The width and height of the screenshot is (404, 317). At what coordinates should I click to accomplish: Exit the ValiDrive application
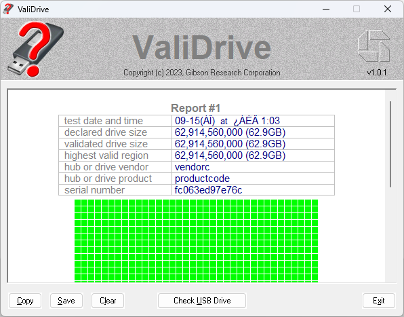click(378, 301)
